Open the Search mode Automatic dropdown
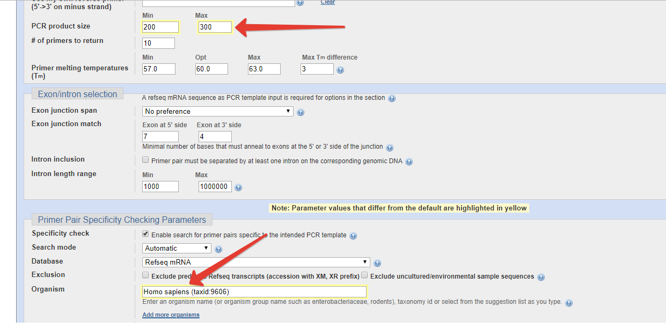 click(177, 248)
